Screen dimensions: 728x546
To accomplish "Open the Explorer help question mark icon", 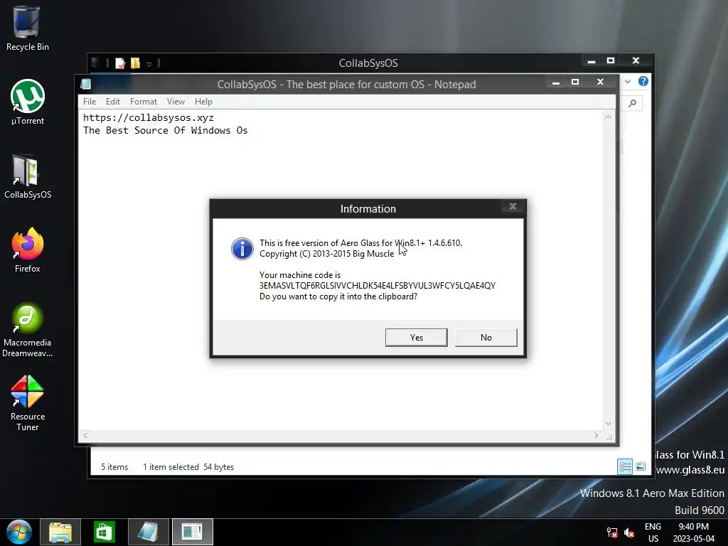I will point(643,81).
